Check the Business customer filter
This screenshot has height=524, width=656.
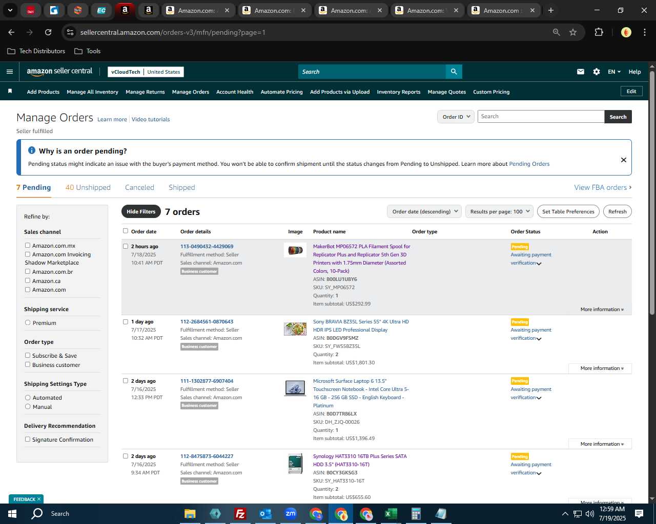(28, 364)
